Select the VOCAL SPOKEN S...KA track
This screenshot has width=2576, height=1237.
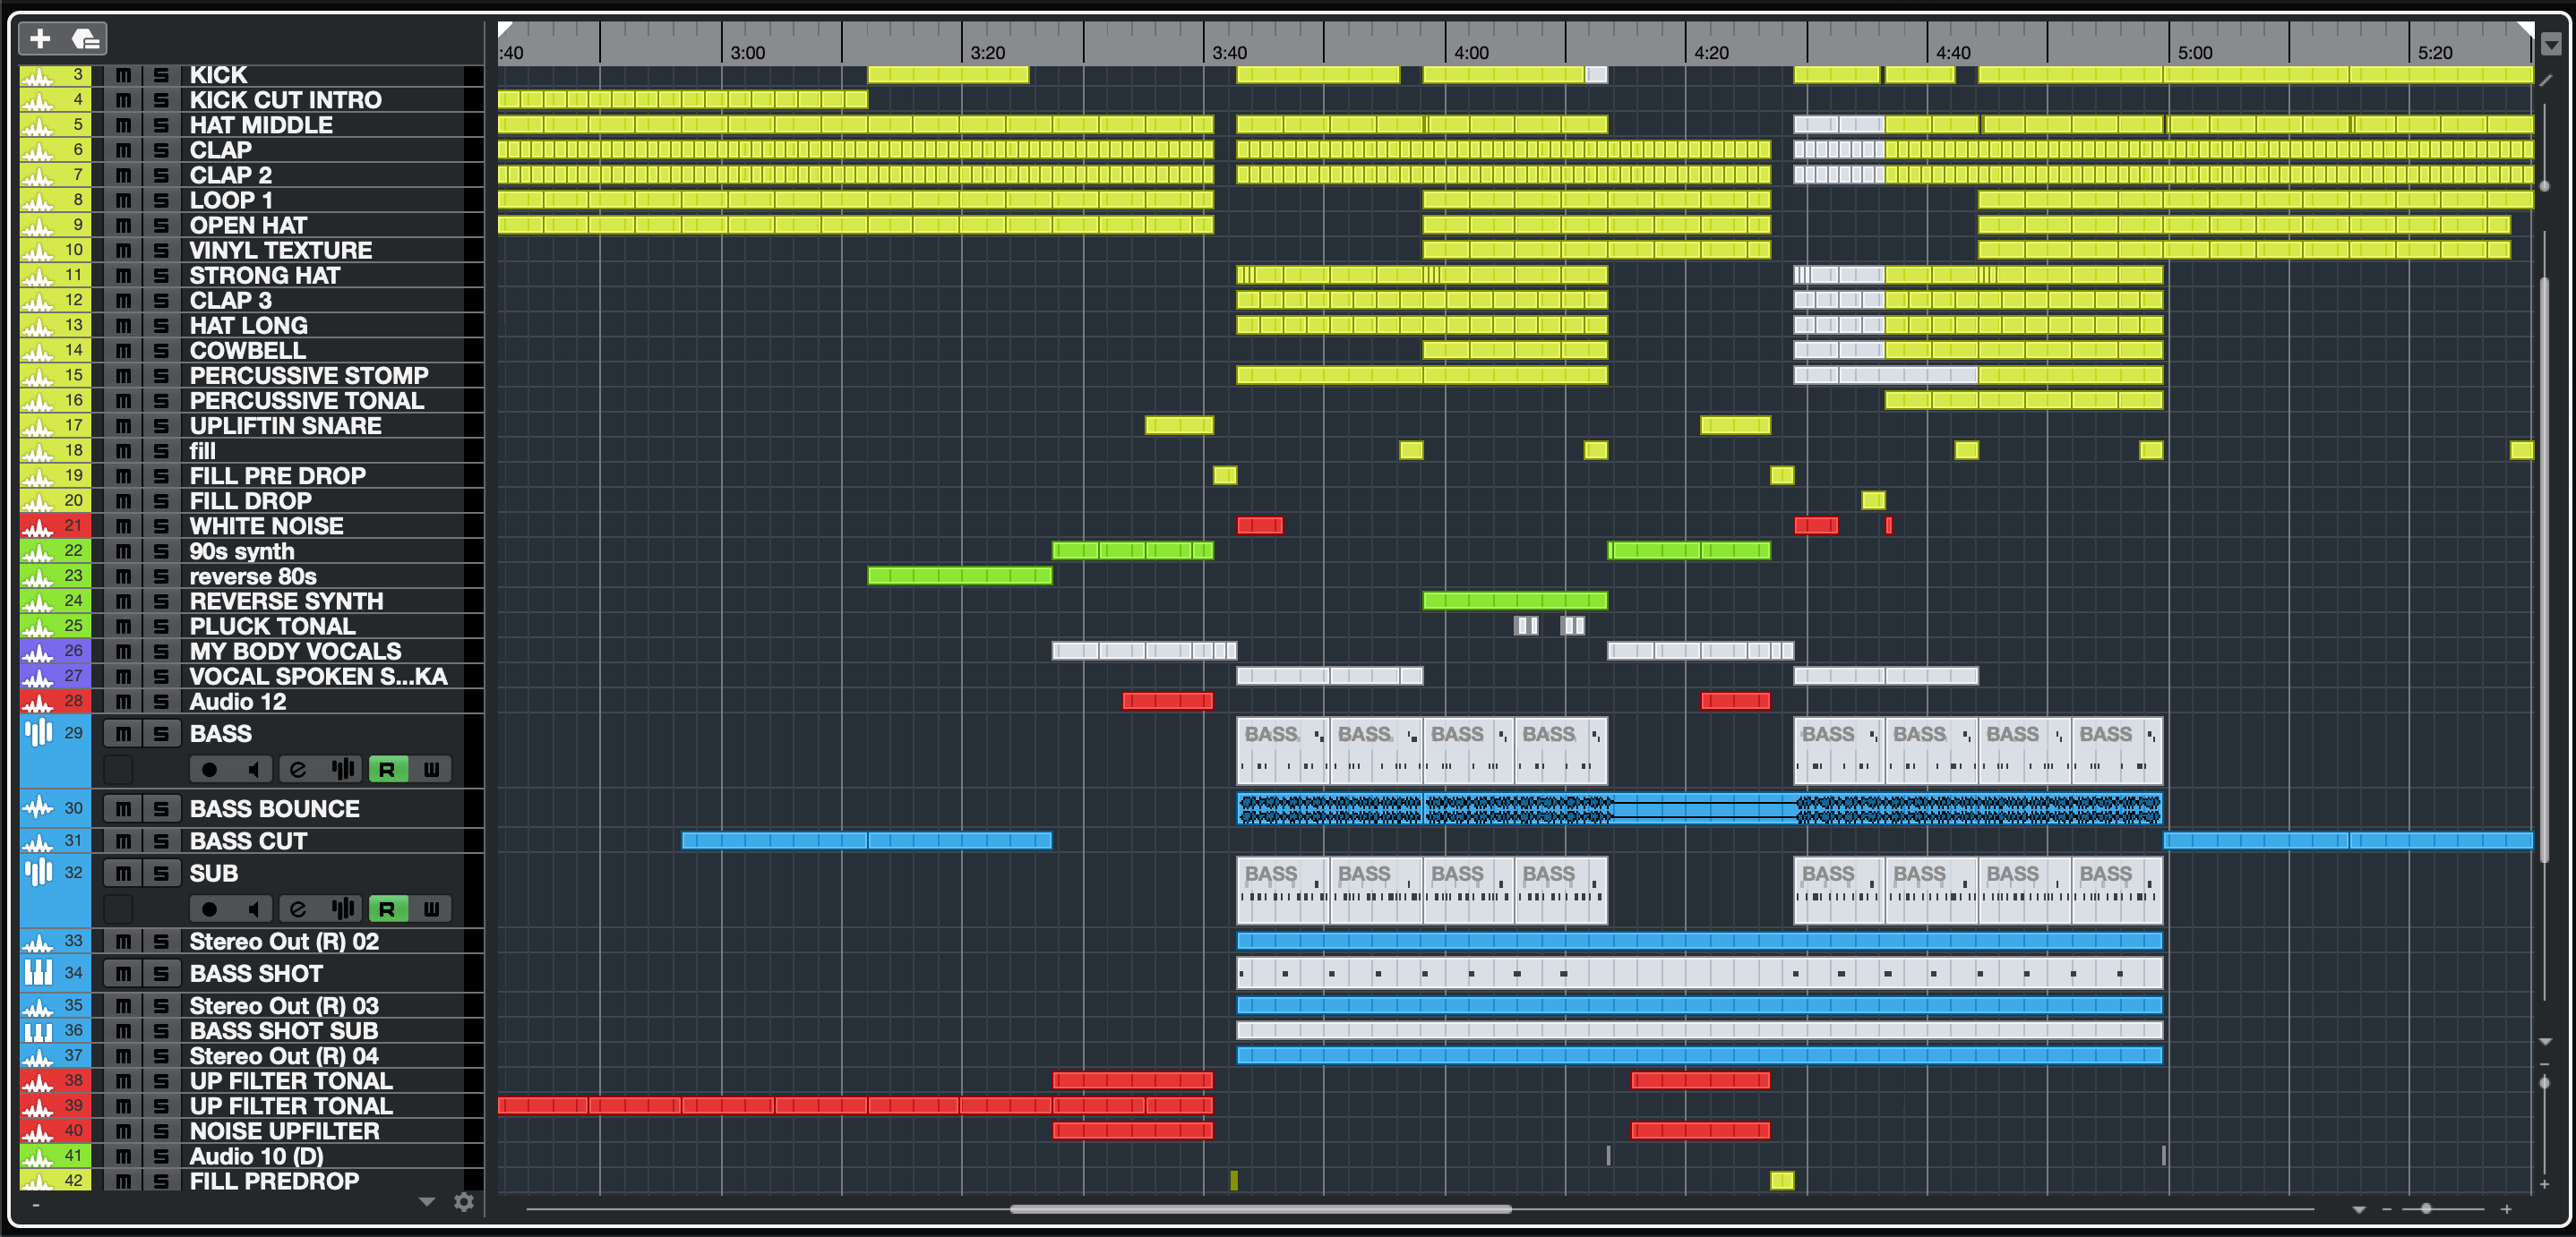pos(318,677)
